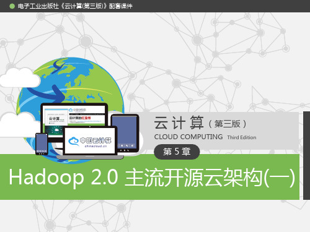Click the 云计算 book title
Image resolution: width=310 pixels, height=232 pixels.
coord(179,123)
